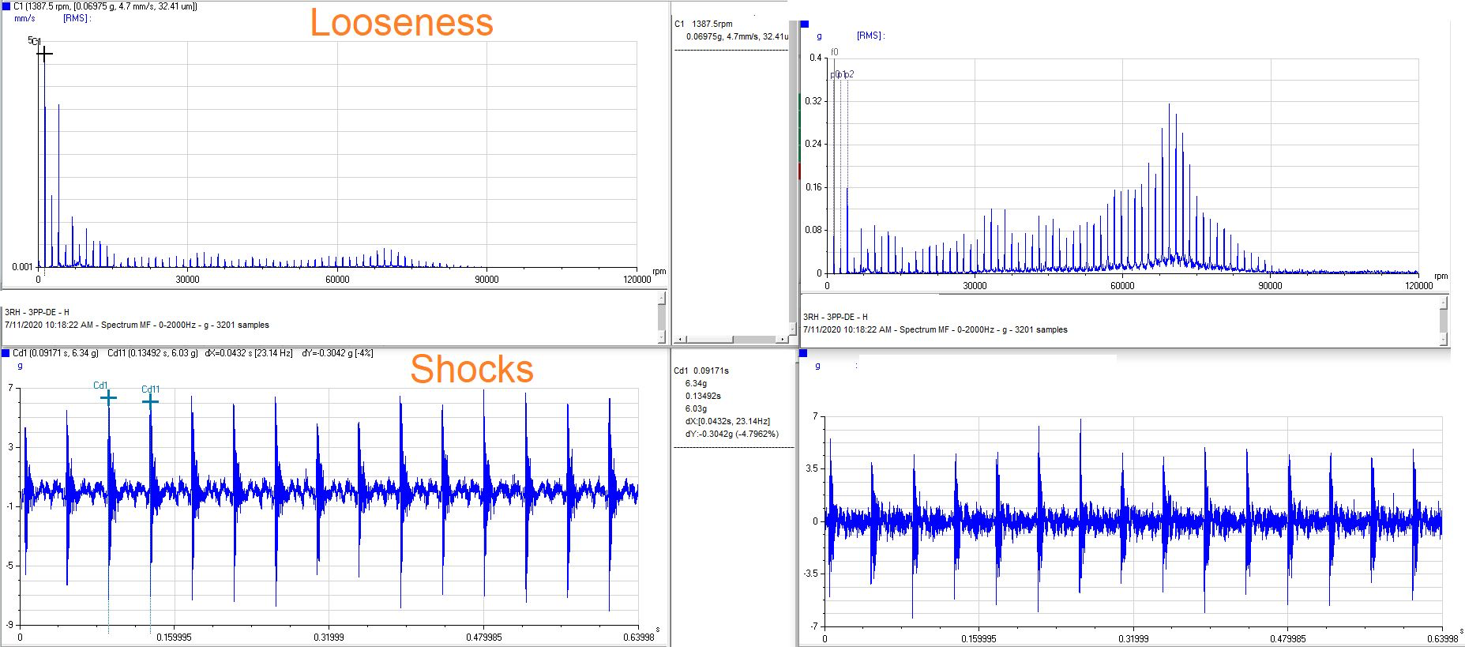Click the "90000" axis label on the right spectrum

(x=1270, y=285)
